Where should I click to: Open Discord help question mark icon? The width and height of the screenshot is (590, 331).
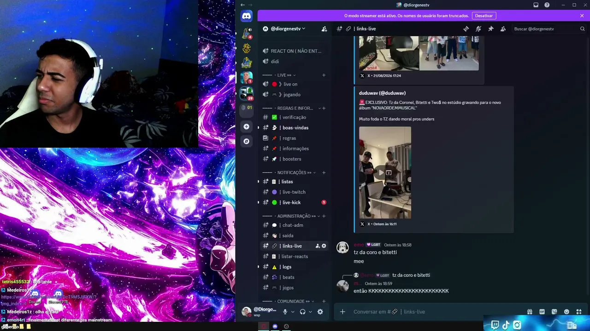tap(547, 5)
